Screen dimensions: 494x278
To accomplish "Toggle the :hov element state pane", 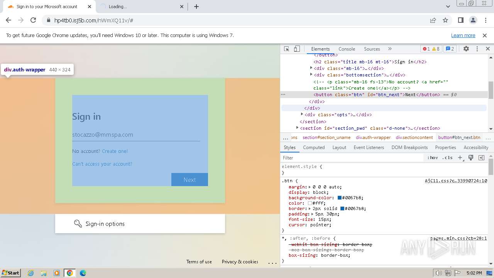I will coord(433,158).
